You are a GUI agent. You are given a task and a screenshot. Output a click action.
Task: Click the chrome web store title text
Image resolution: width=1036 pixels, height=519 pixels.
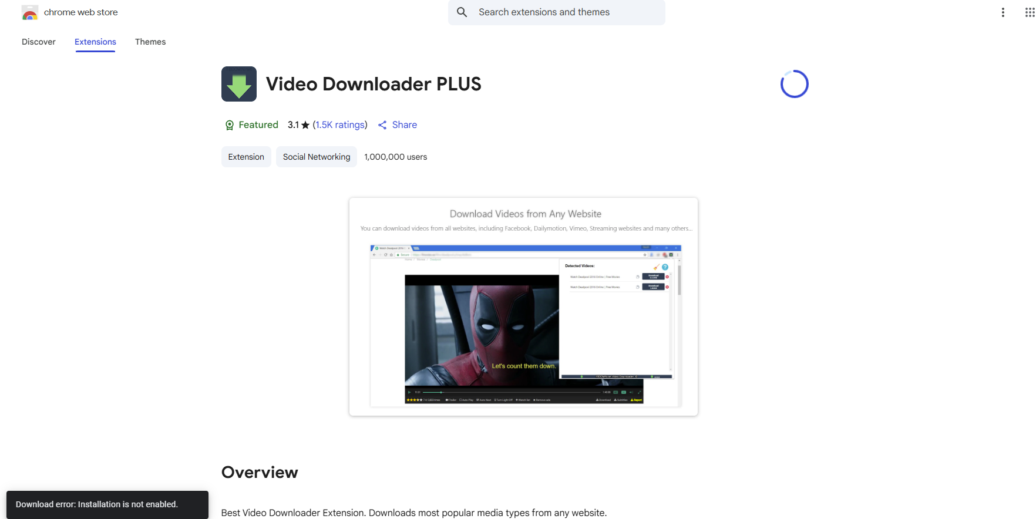tap(81, 12)
